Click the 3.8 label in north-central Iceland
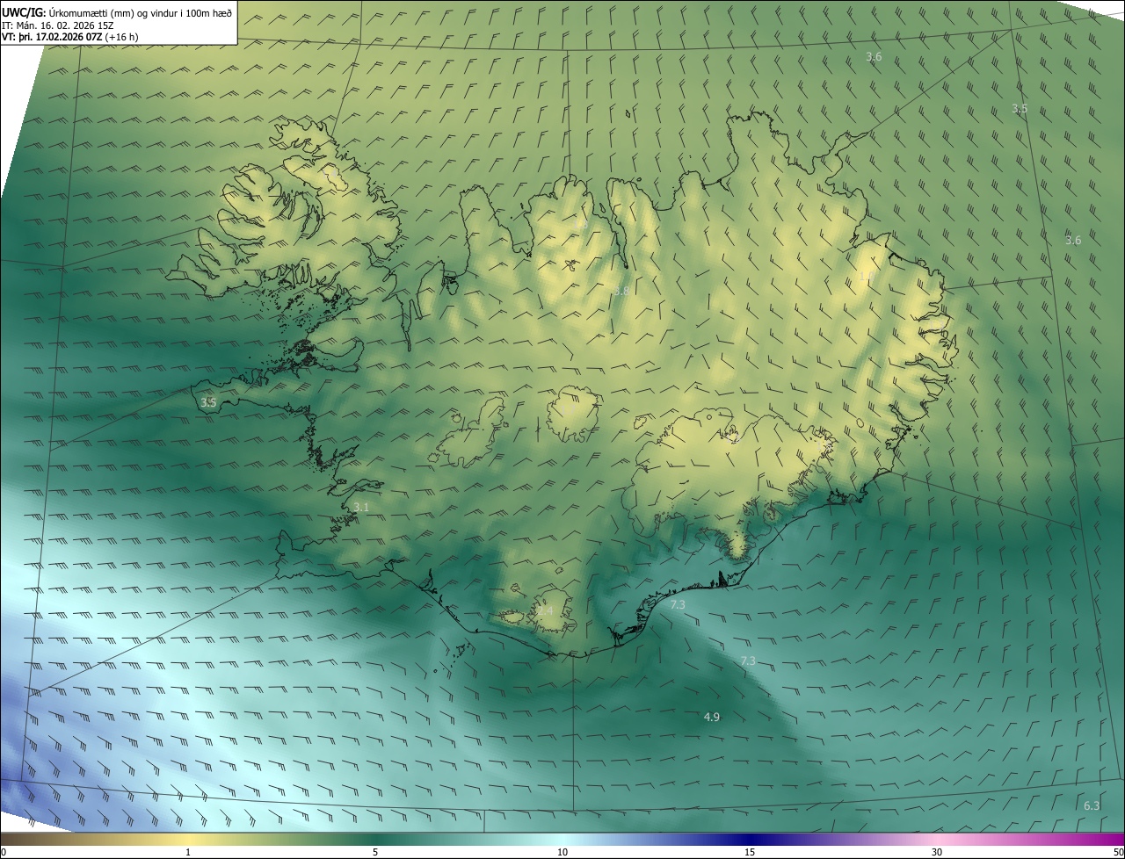 [x=621, y=291]
